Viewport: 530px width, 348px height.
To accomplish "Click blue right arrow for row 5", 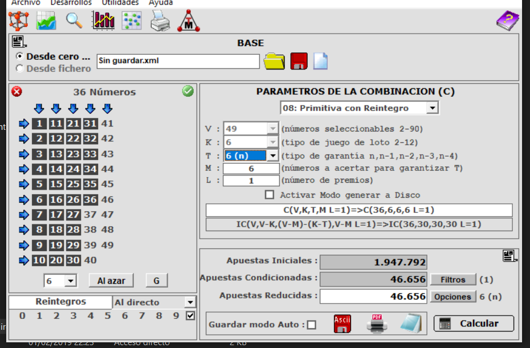I will (x=24, y=184).
